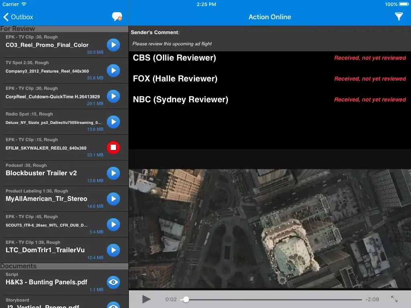
Task: Click the 20.9 MB file size
Action: click(95, 52)
